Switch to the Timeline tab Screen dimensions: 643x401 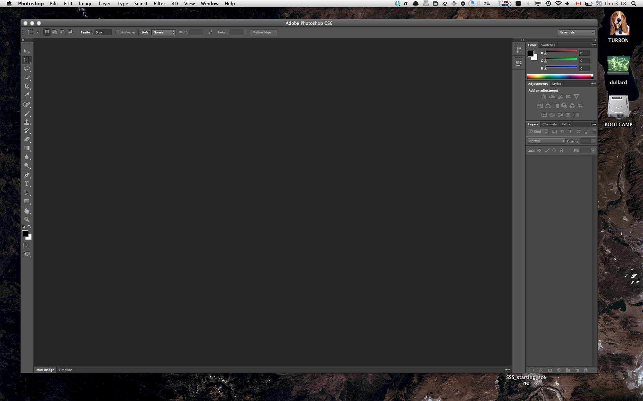tap(65, 370)
